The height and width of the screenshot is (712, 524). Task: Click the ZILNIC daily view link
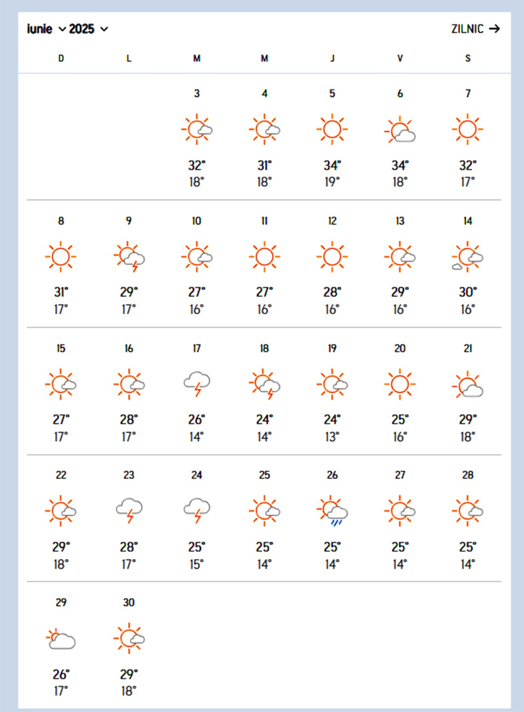pos(467,29)
